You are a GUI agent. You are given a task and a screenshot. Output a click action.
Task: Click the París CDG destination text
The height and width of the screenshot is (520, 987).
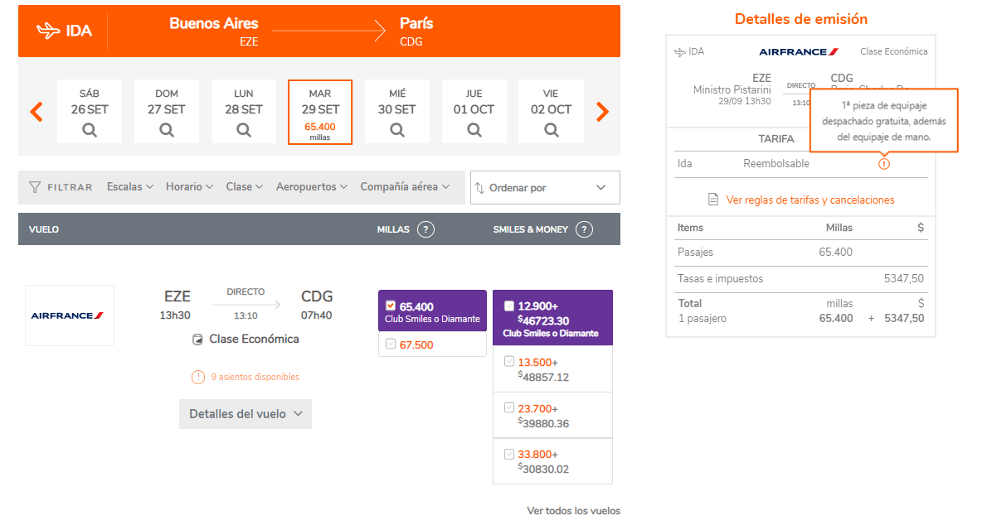pyautogui.click(x=416, y=31)
